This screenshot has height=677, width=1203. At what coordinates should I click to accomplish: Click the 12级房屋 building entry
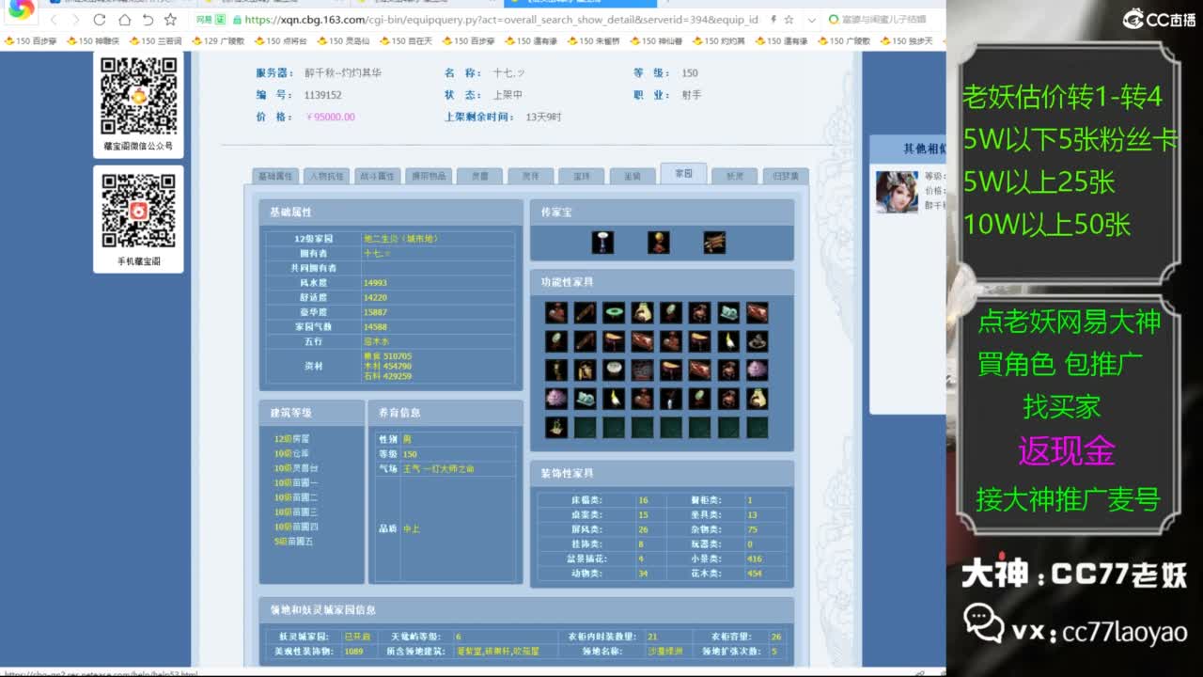click(291, 439)
